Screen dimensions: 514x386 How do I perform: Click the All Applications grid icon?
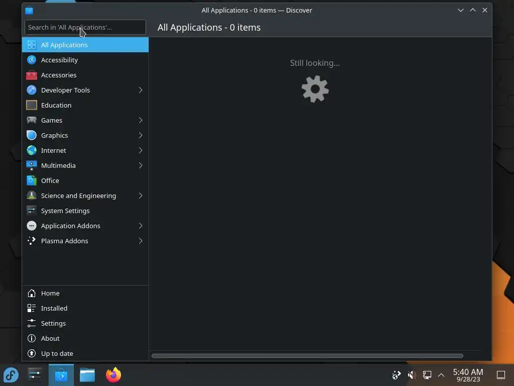32,45
